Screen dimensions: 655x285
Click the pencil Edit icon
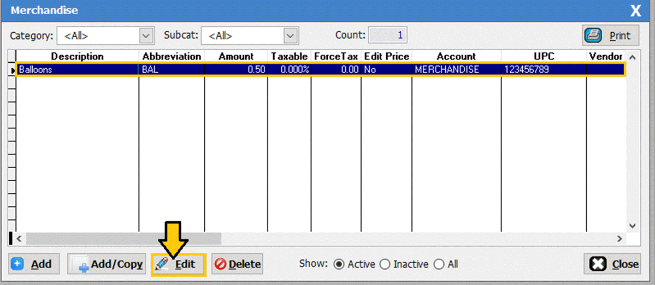pos(162,264)
